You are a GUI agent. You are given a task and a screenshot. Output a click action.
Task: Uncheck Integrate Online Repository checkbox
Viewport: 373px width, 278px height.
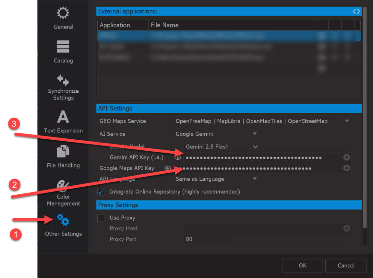click(101, 192)
